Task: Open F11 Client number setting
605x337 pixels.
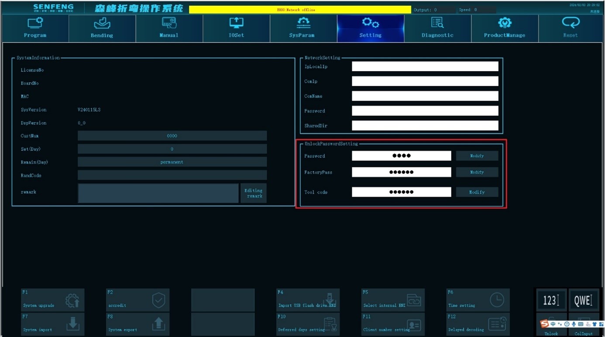Action: tap(393, 324)
